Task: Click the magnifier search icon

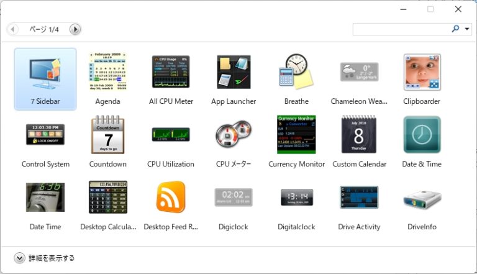Action: point(455,29)
